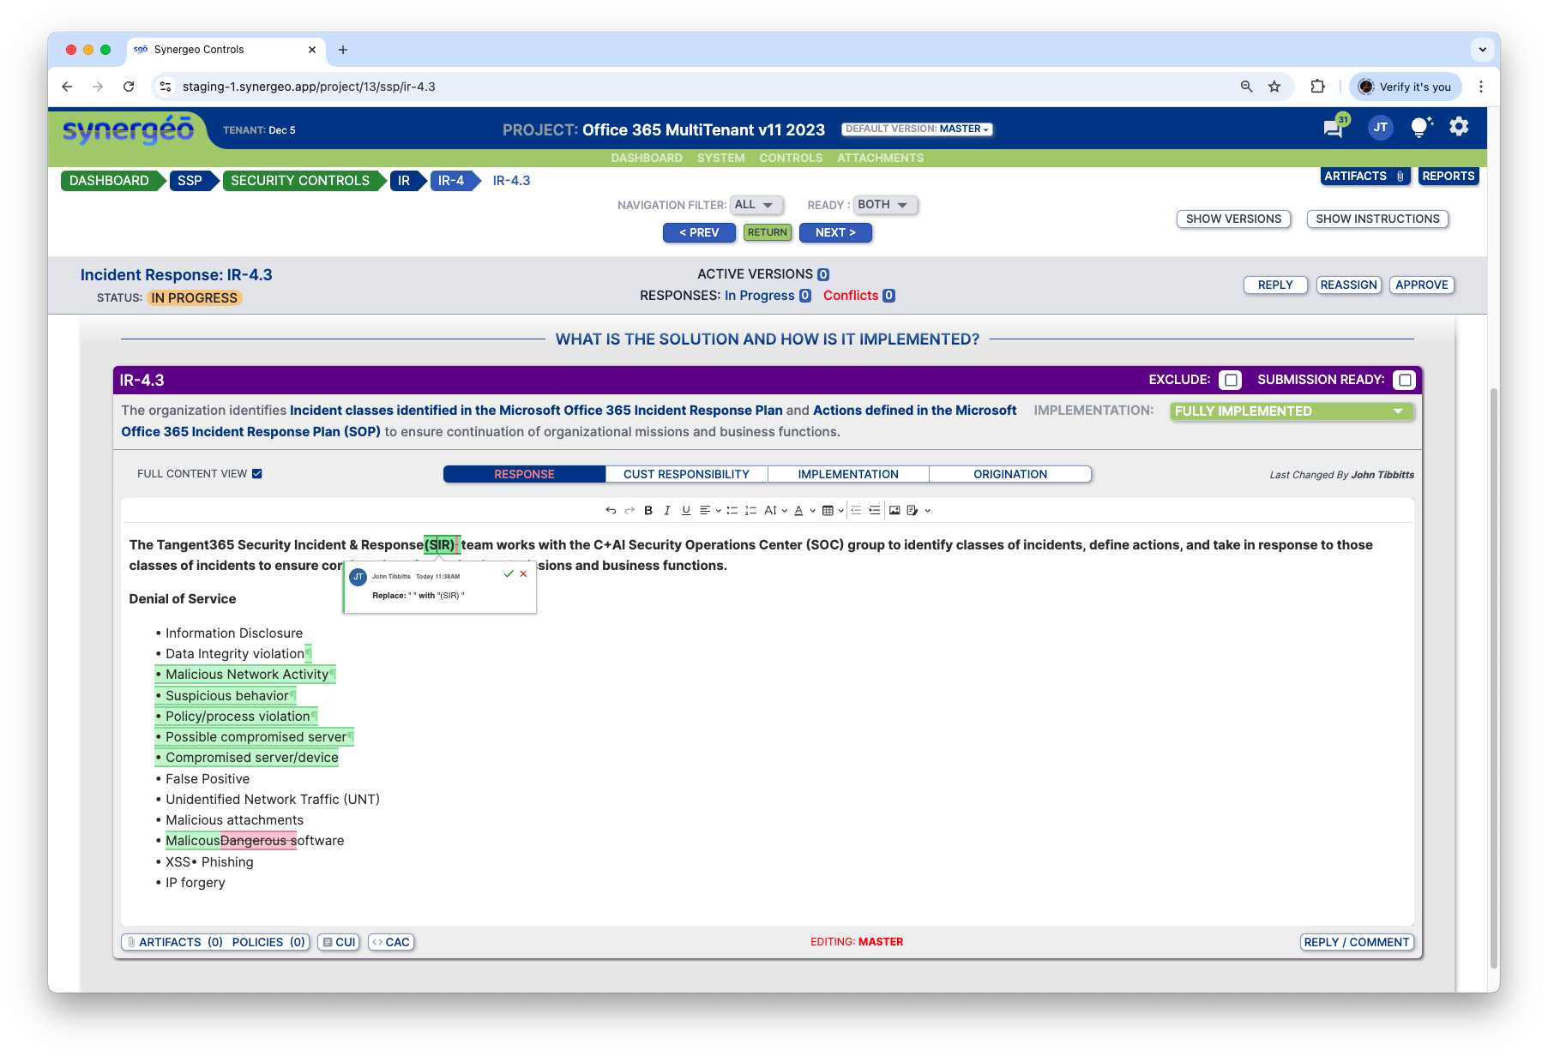Switch to the RESPONSE tab

tap(524, 474)
